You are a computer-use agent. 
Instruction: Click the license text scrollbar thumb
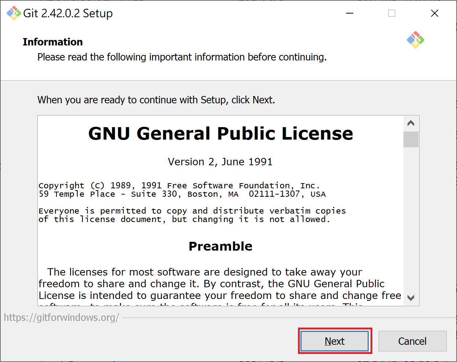pyautogui.click(x=411, y=139)
